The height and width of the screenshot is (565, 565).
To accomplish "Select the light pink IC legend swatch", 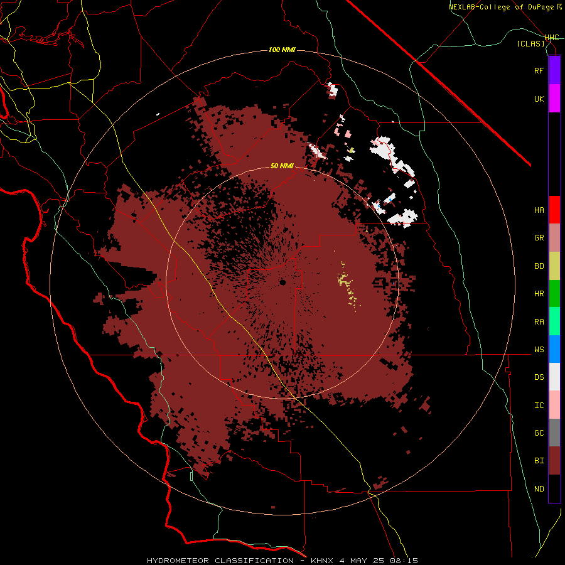I will [x=554, y=405].
